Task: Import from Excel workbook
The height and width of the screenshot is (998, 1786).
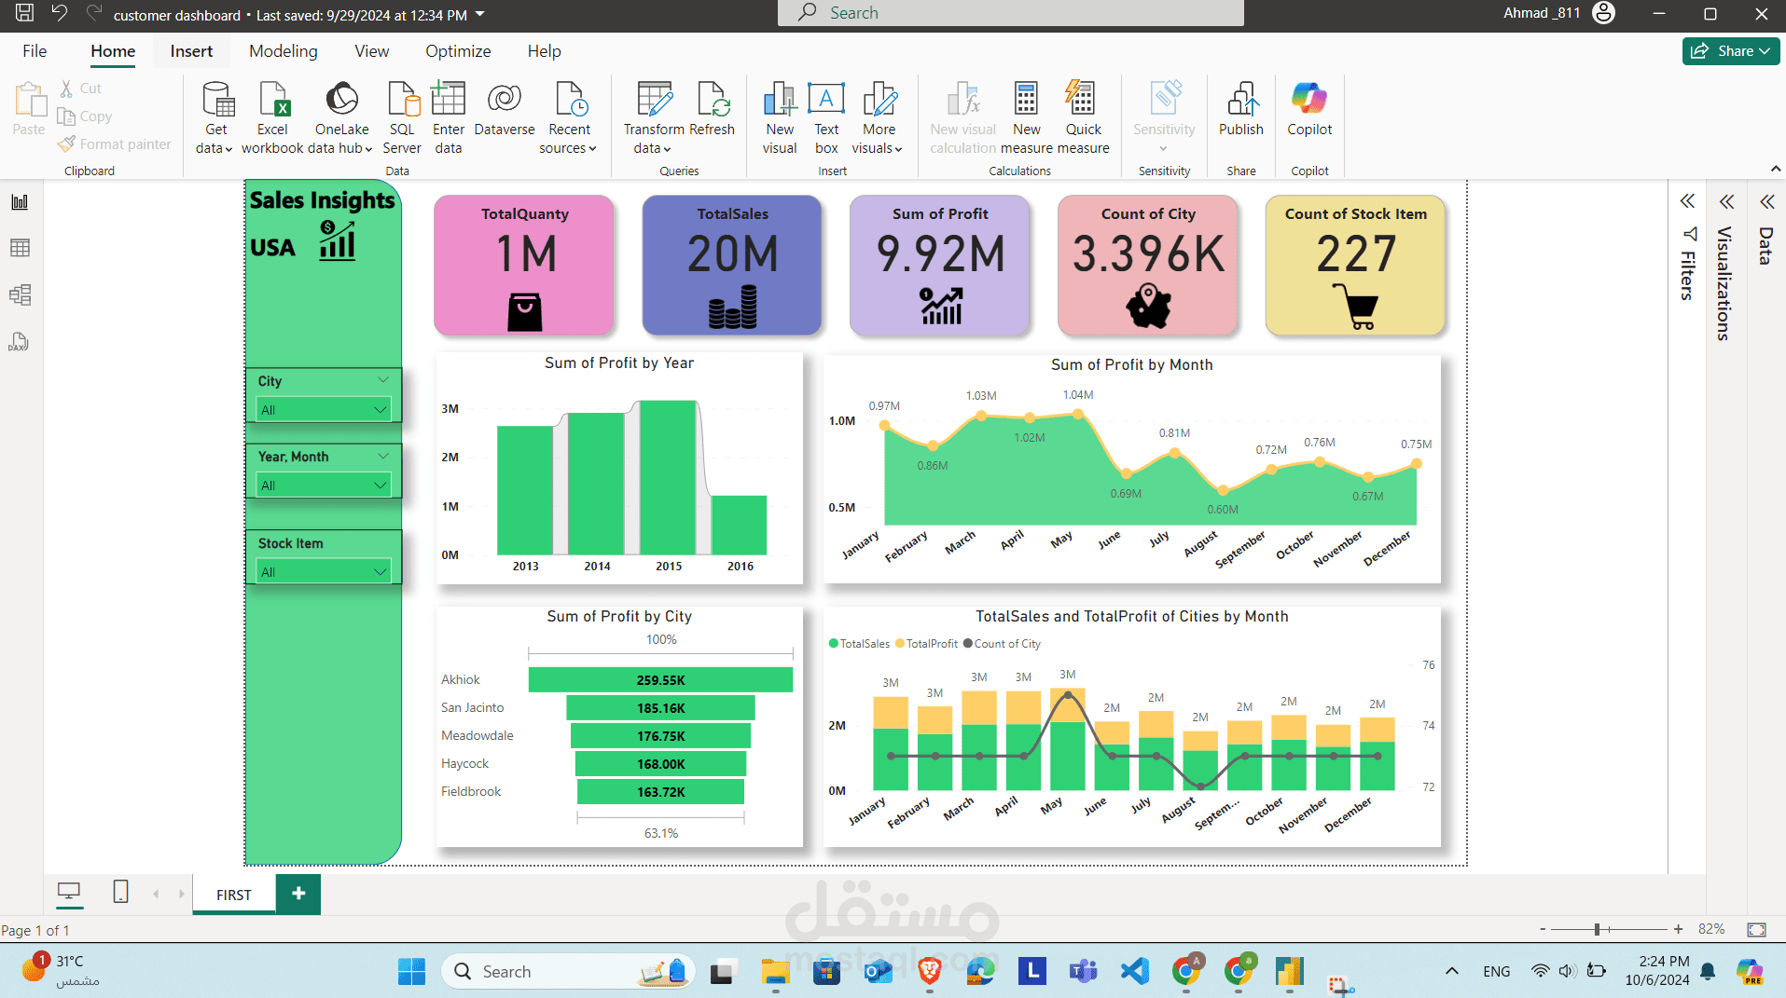Action: click(272, 117)
